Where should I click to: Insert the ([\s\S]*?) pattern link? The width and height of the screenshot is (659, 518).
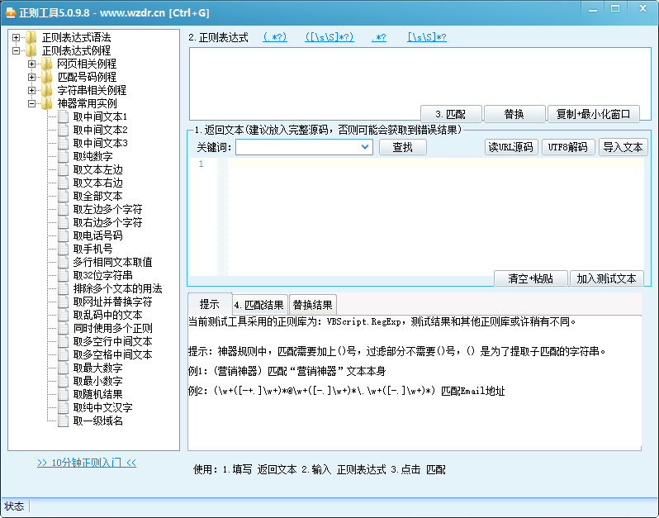(329, 37)
